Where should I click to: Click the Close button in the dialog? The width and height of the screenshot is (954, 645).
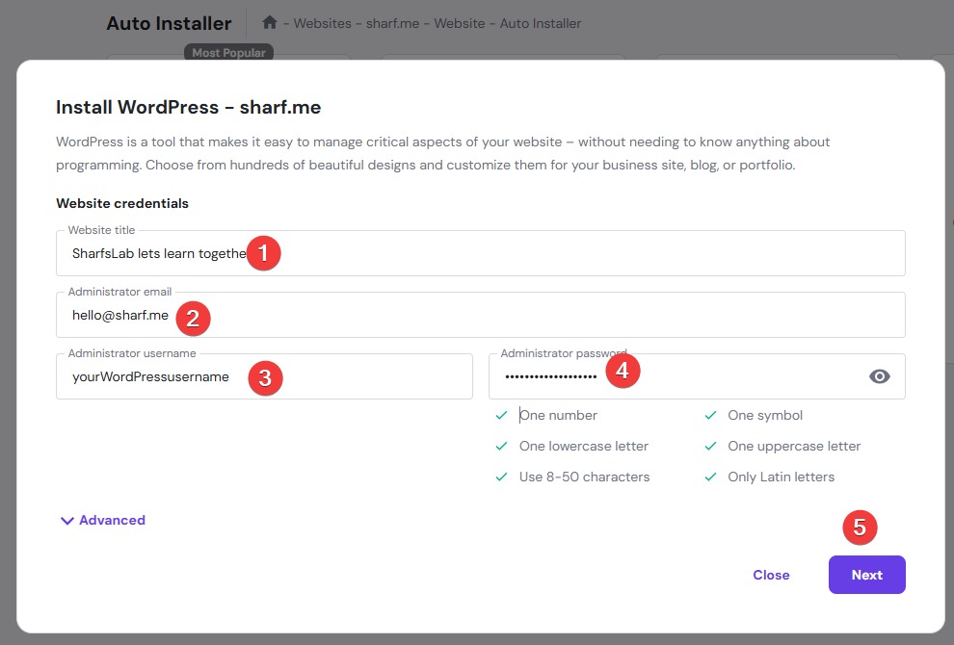coord(771,575)
